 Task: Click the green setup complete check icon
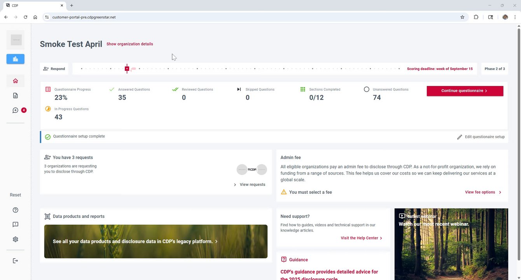tap(48, 137)
